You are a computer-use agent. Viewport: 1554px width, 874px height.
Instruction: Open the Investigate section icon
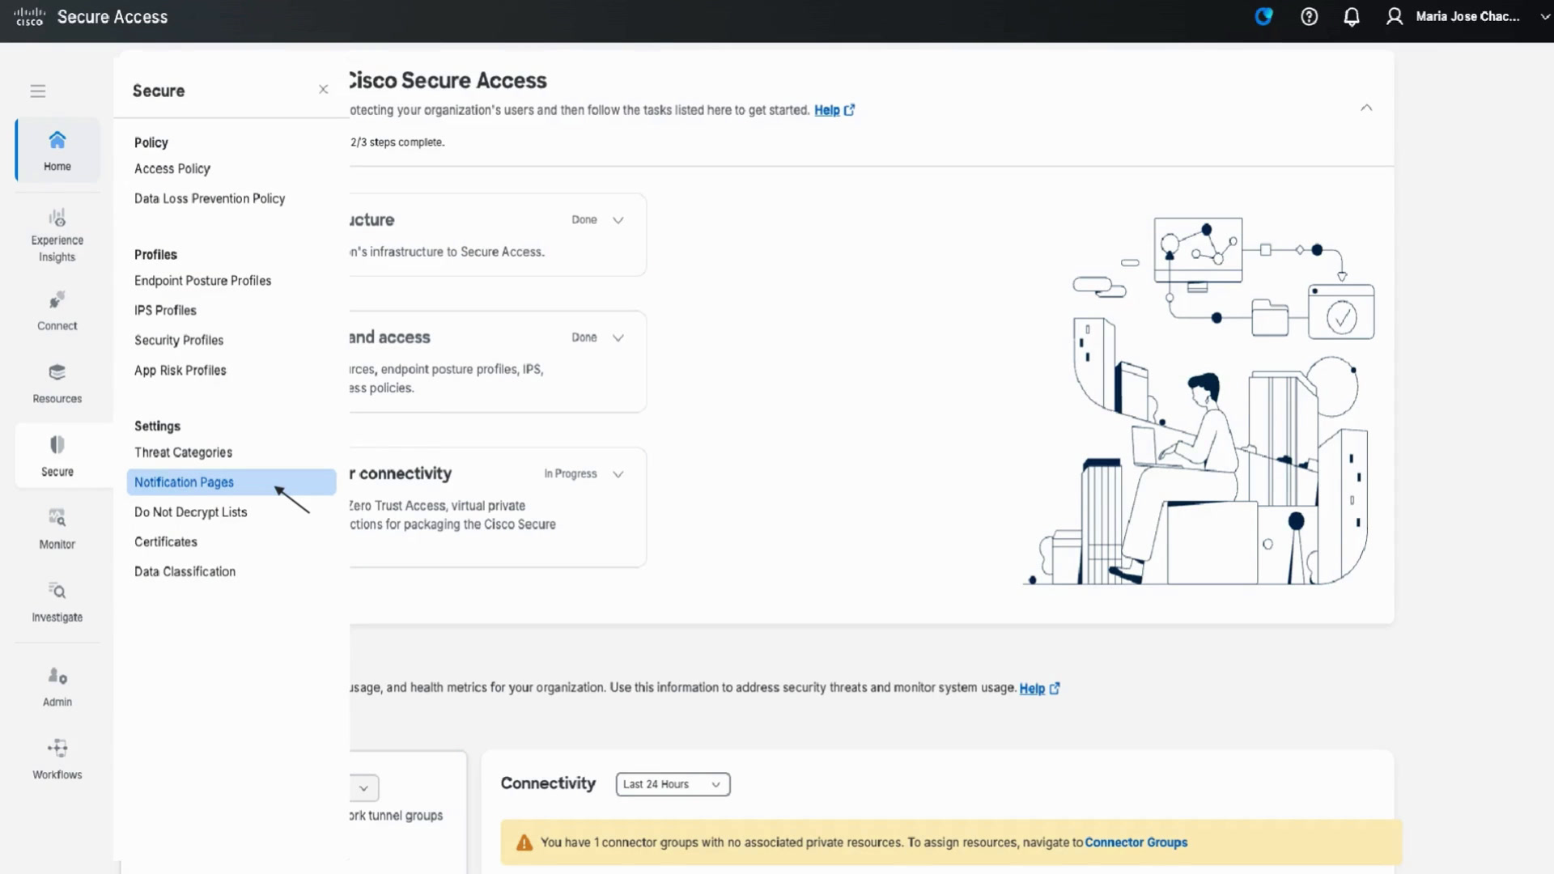tap(57, 591)
